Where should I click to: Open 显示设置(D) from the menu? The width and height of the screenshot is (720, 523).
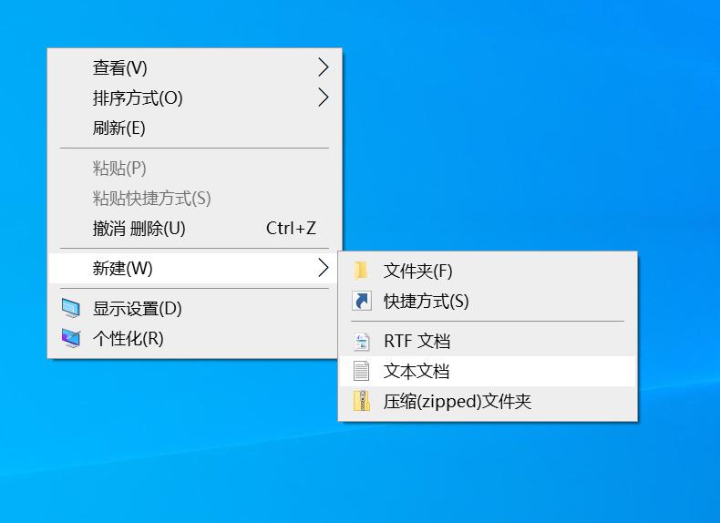pos(195,309)
